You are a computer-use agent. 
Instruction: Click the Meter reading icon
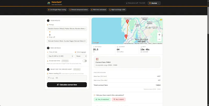click(x=48, y=74)
